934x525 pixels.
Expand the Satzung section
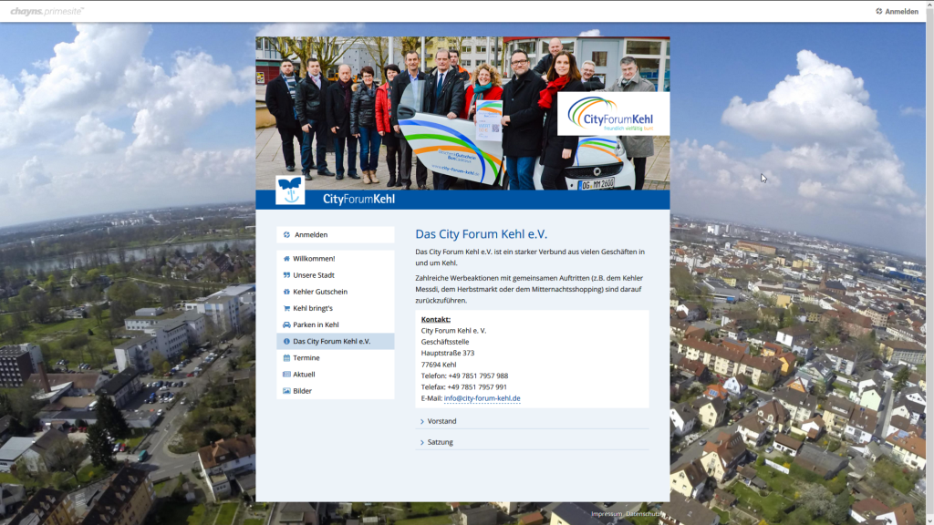[532, 442]
